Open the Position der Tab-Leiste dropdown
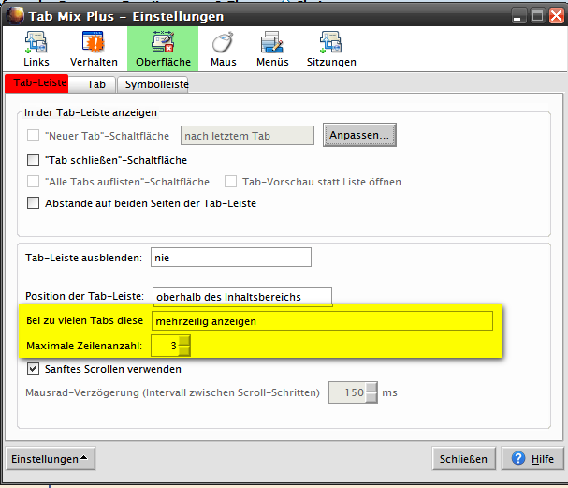The image size is (568, 488). click(x=242, y=297)
